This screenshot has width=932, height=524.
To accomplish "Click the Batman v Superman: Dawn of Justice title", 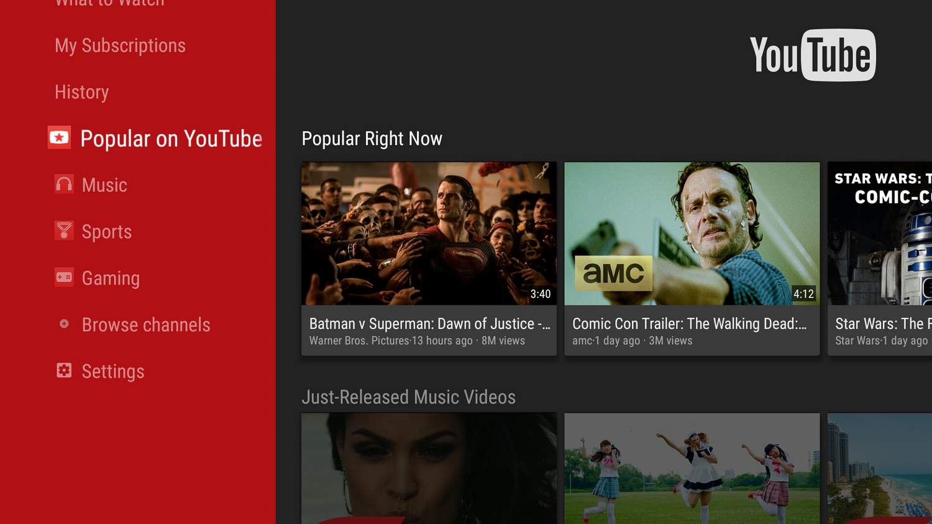I will click(429, 323).
